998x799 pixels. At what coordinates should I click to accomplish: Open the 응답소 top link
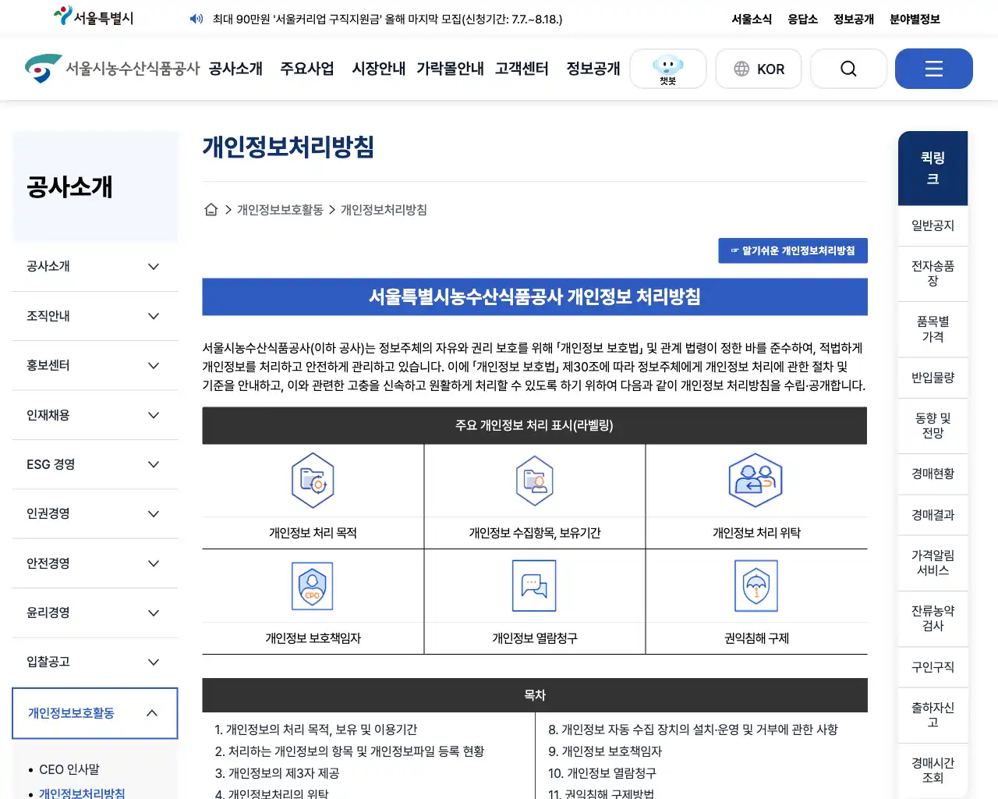[803, 20]
